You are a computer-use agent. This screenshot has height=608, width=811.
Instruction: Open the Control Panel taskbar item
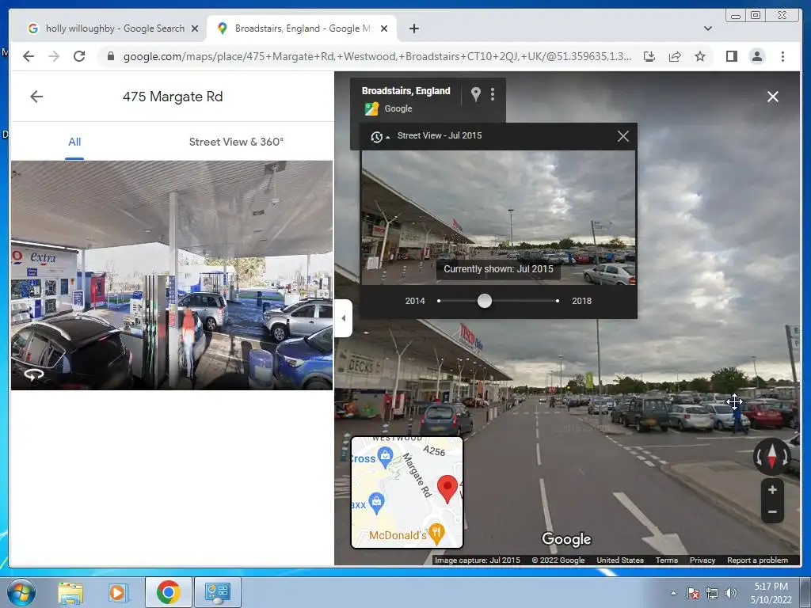(x=217, y=592)
